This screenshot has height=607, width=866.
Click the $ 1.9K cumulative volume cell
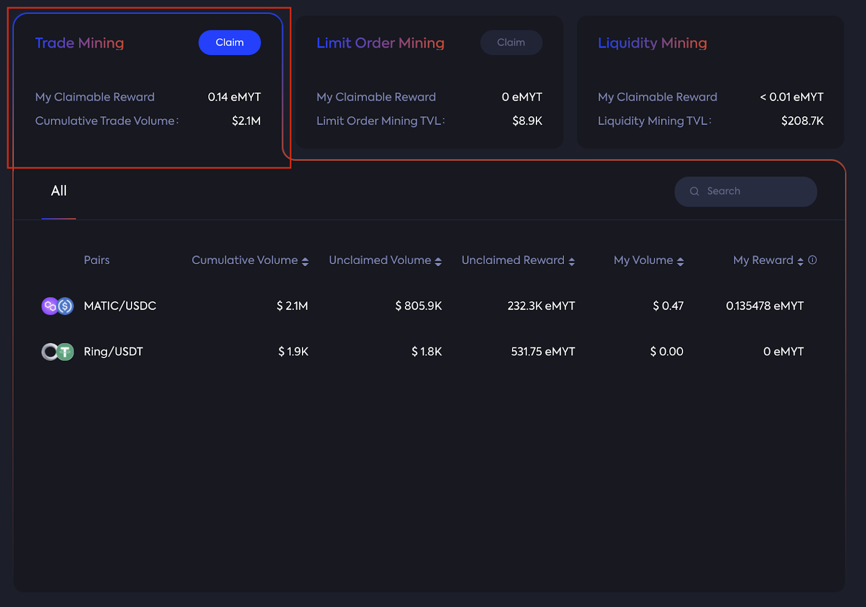(293, 352)
